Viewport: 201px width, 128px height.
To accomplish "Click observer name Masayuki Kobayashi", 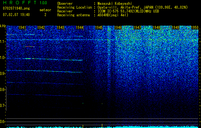I will click(x=115, y=4).
